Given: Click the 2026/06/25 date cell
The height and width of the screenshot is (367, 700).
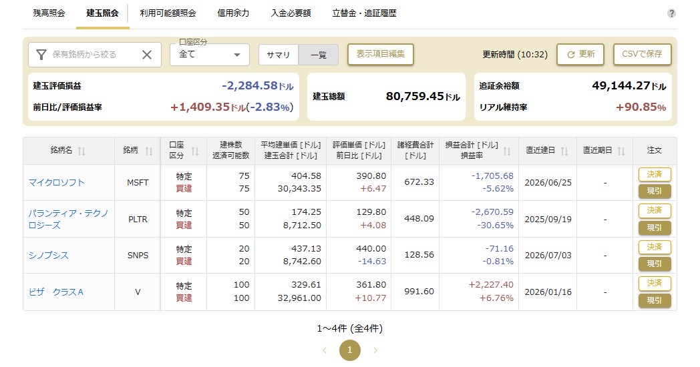Looking at the screenshot, I should [x=548, y=183].
